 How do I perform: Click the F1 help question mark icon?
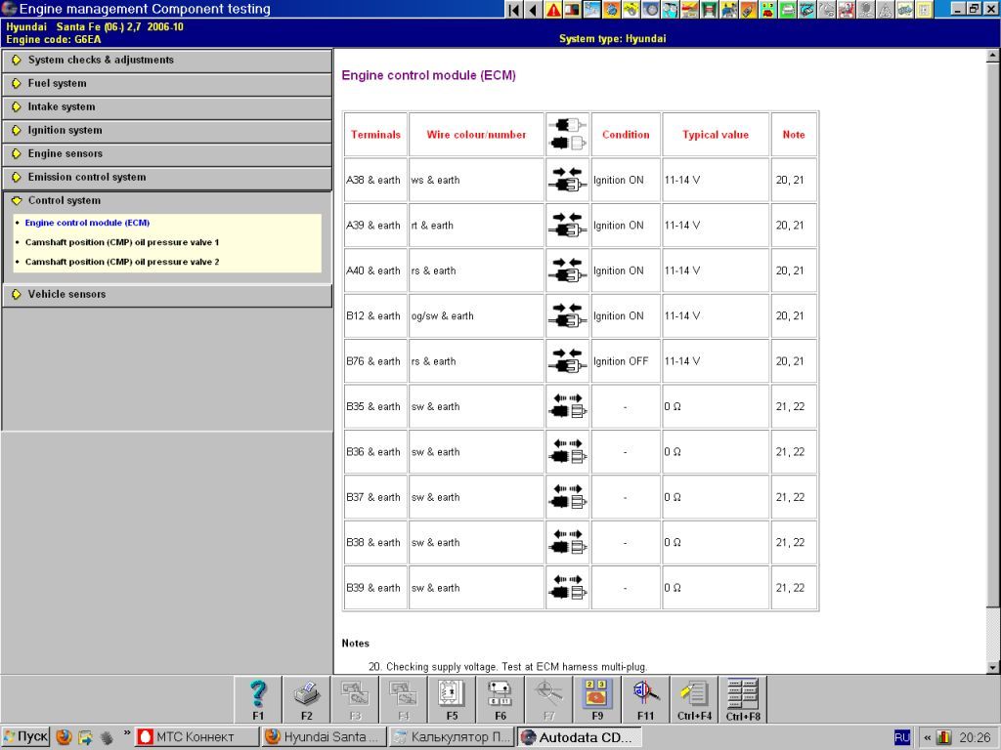click(x=258, y=693)
